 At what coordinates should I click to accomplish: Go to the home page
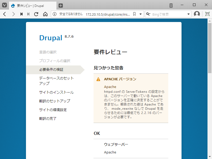point(45,14)
